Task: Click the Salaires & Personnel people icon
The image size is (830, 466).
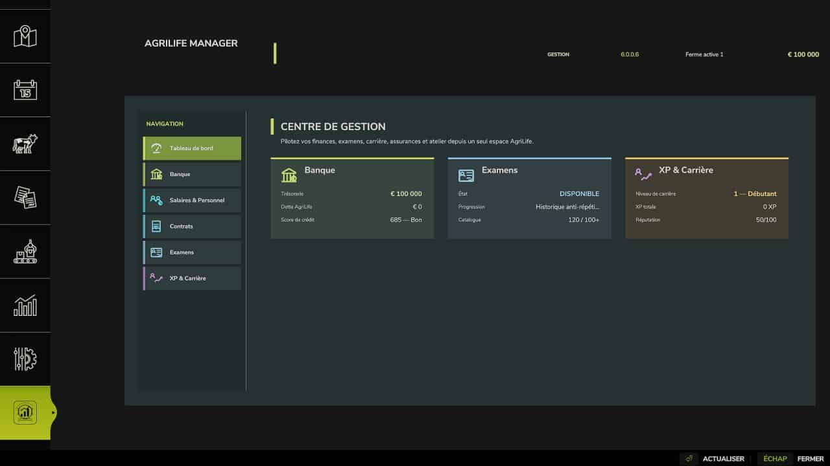Action: click(156, 200)
